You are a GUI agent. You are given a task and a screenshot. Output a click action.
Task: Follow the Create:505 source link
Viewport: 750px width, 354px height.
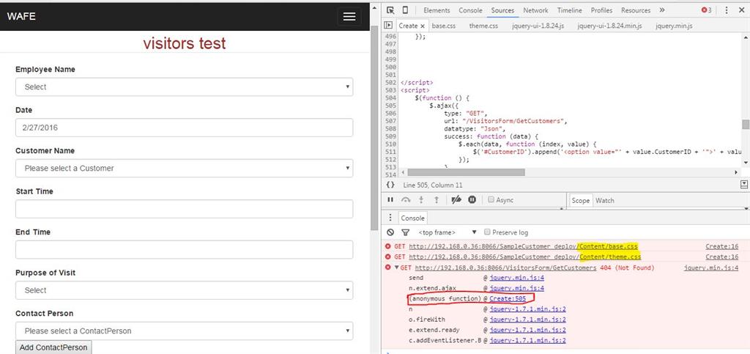click(508, 298)
